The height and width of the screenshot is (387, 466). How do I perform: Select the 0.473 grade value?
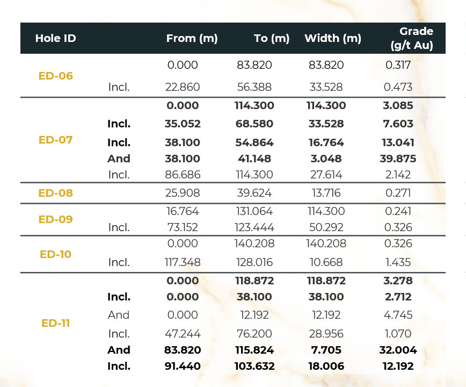[x=398, y=87]
